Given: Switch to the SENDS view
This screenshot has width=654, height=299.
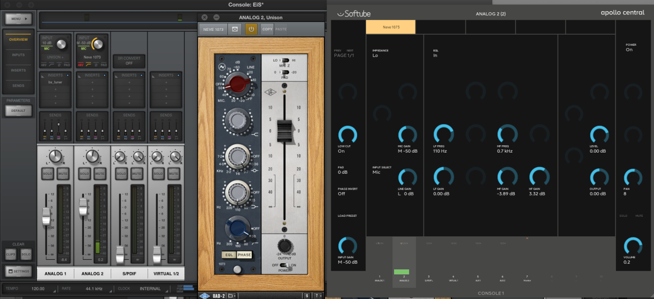Looking at the screenshot, I should tap(18, 86).
